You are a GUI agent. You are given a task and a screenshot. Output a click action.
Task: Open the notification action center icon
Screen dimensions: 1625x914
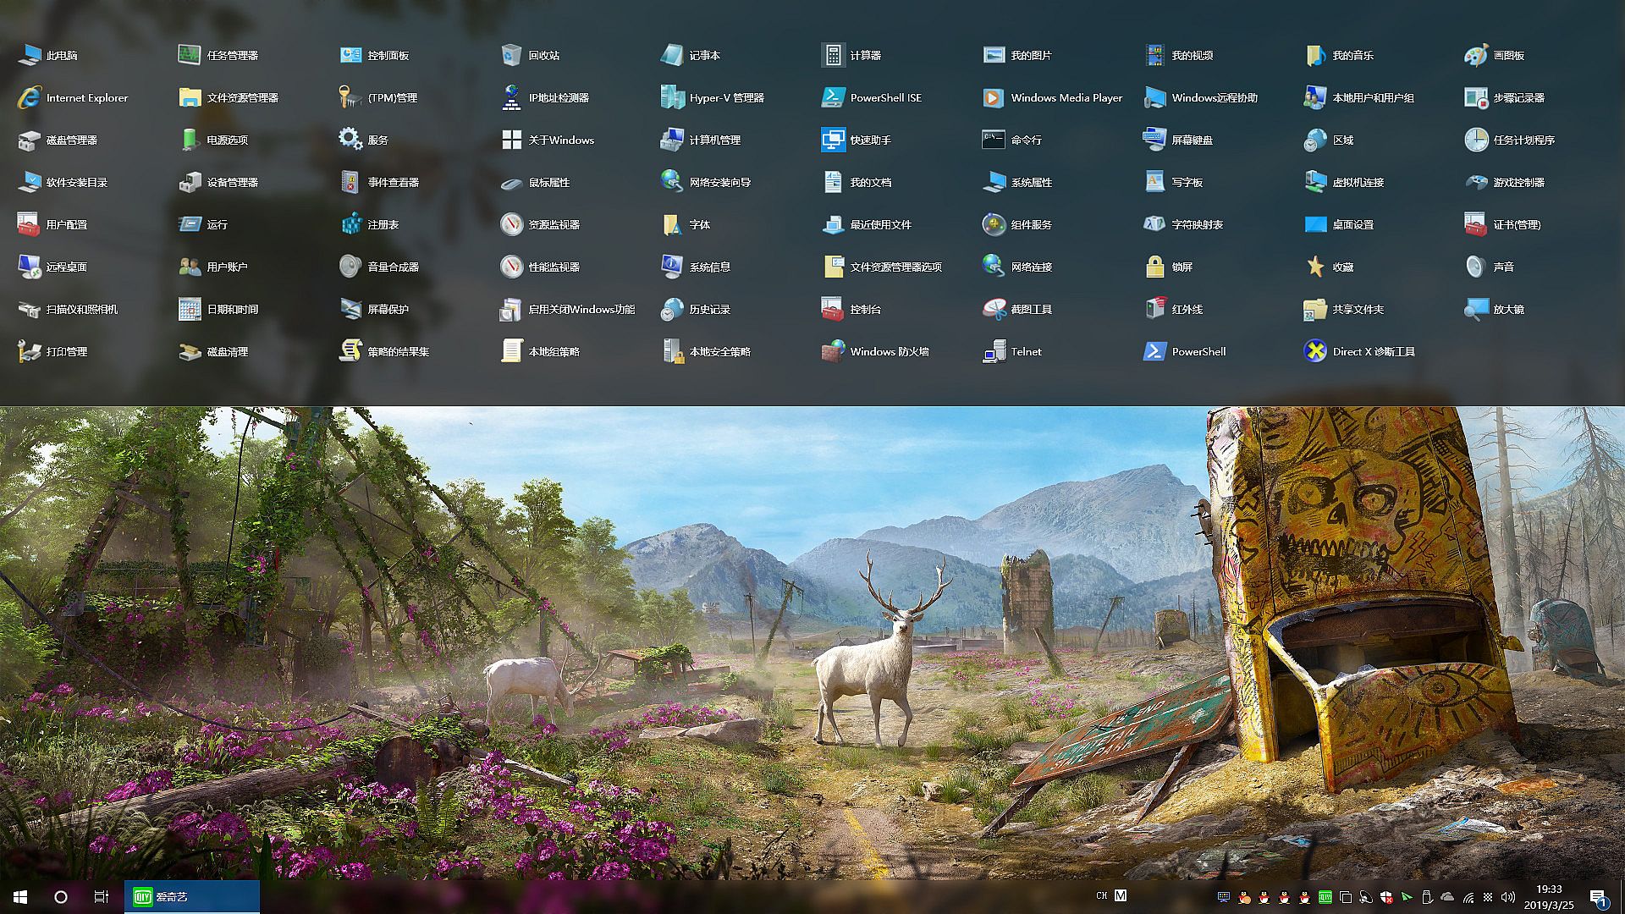(x=1598, y=897)
